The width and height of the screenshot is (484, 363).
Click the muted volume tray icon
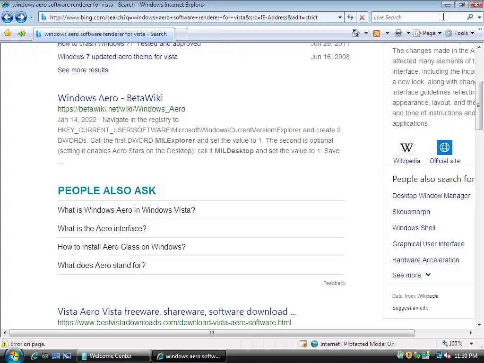[447, 355]
